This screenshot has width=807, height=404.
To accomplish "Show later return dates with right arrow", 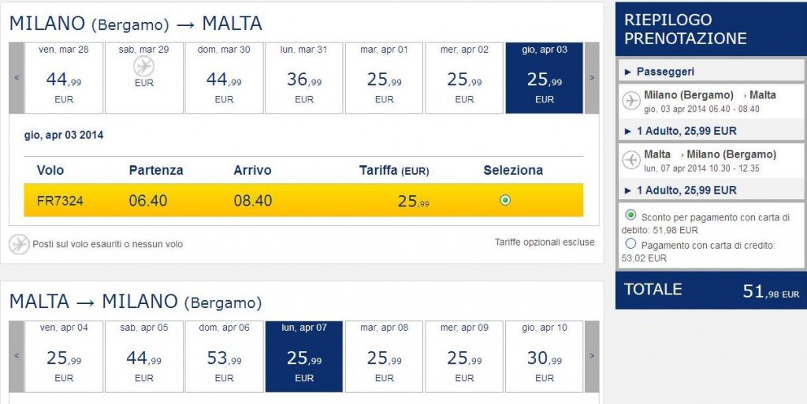I will (x=592, y=356).
